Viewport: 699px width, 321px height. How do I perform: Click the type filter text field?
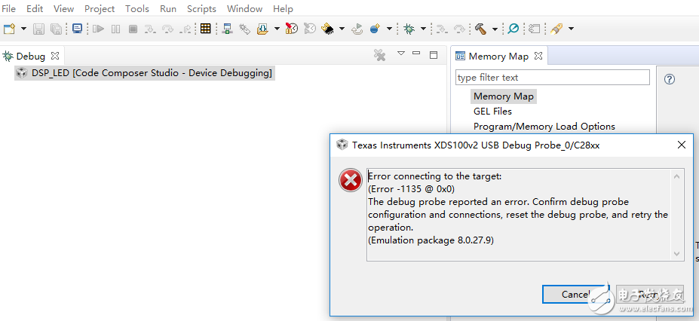552,78
